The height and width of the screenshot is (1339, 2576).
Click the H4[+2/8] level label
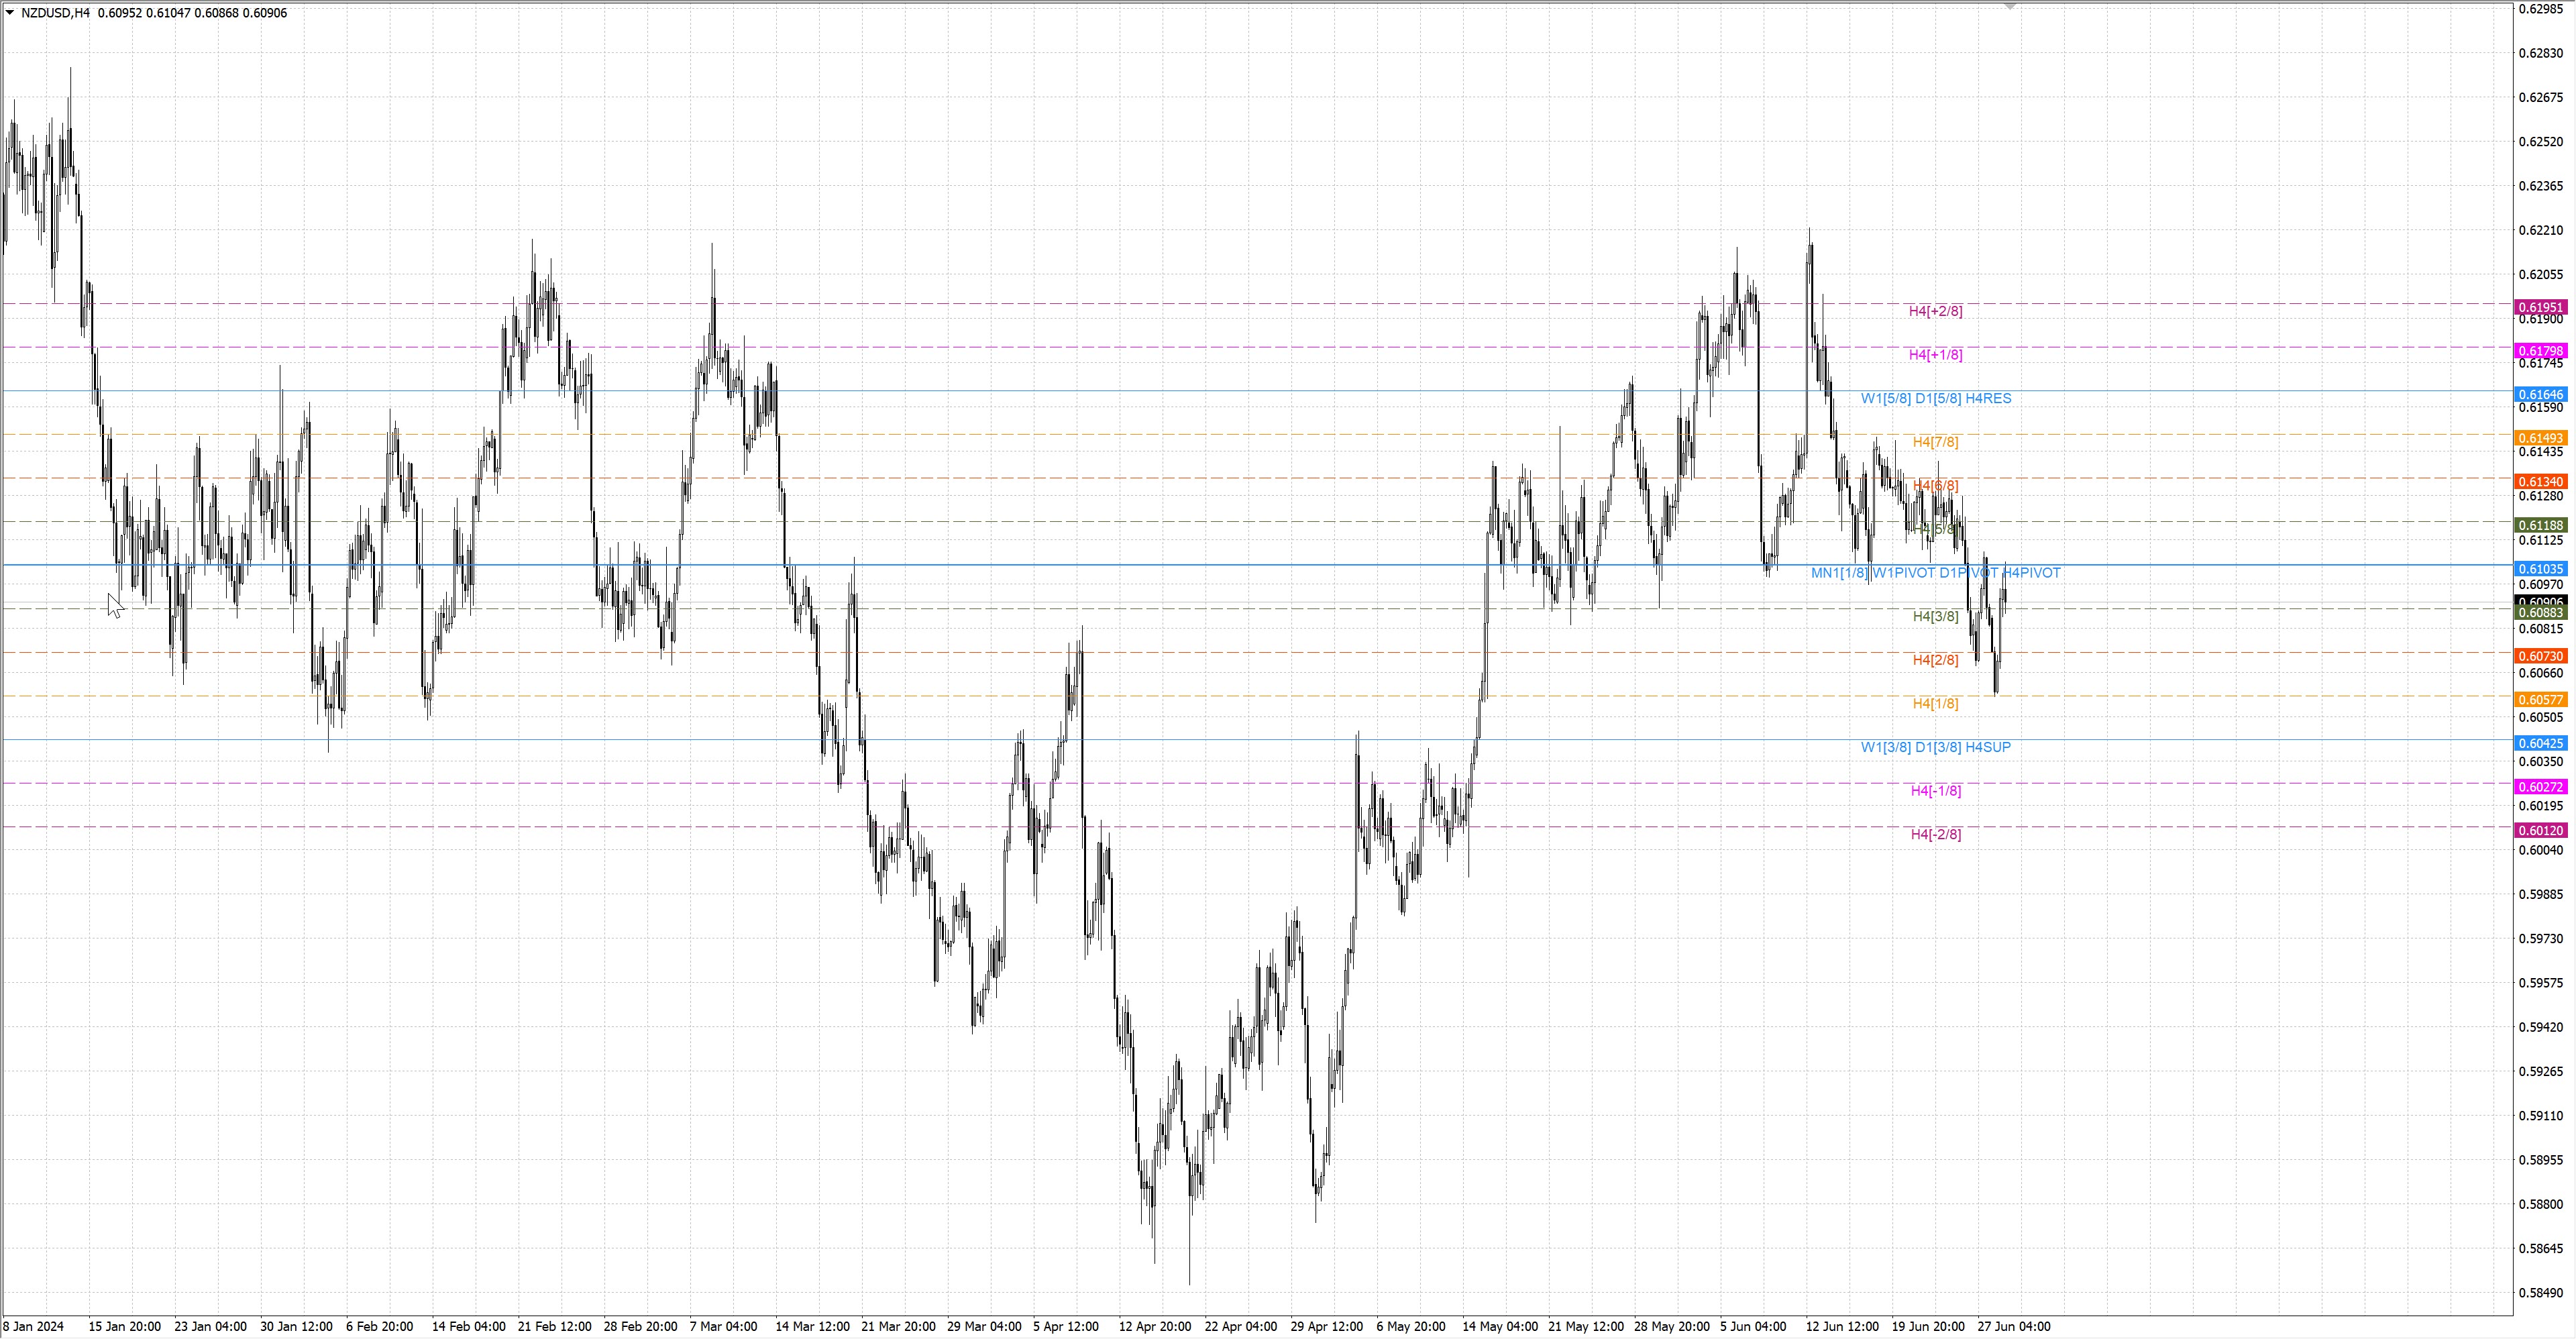[1935, 311]
